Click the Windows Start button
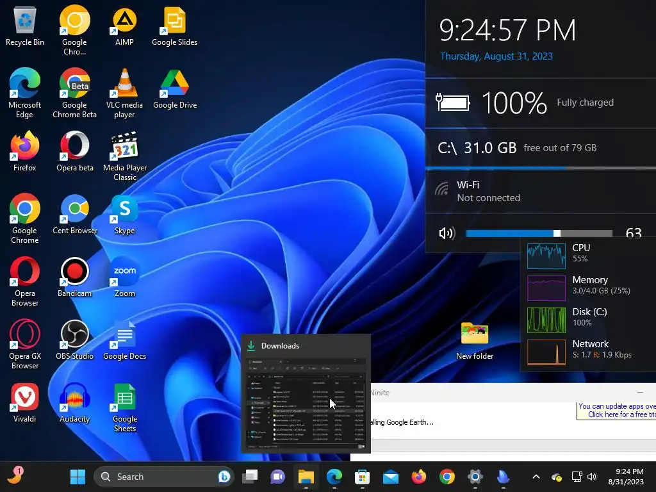656x492 pixels. tap(78, 477)
